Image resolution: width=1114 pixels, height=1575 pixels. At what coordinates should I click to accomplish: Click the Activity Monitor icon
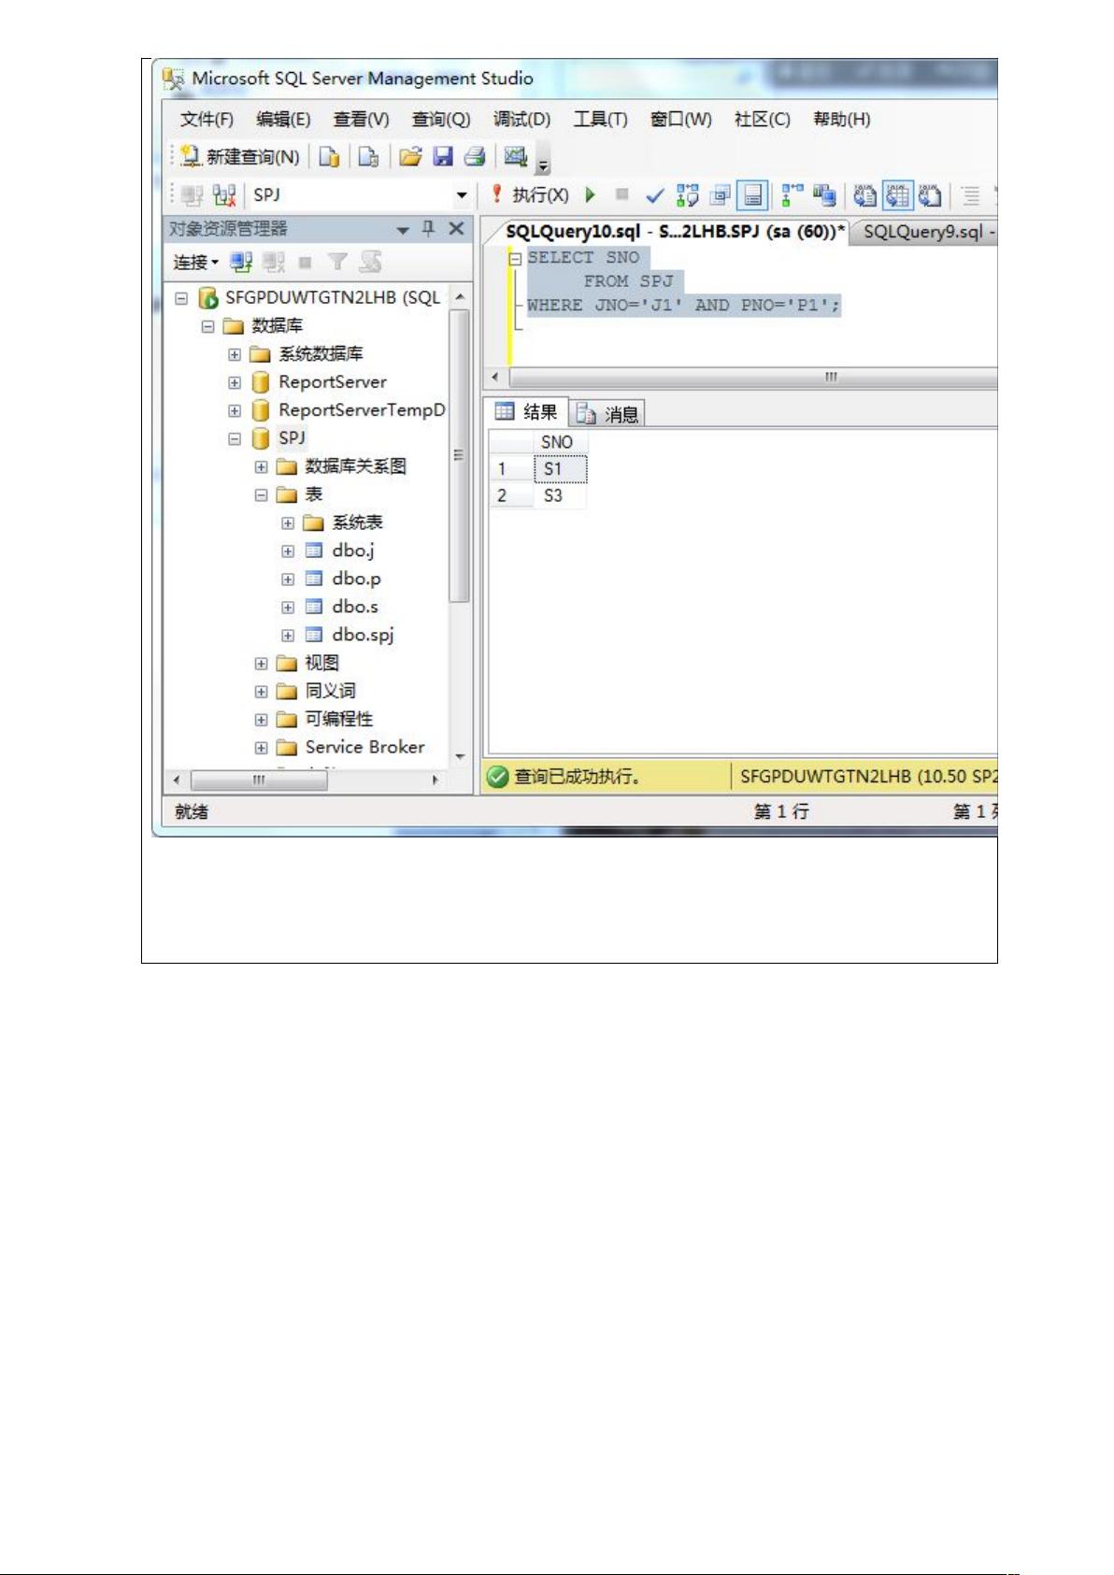516,156
